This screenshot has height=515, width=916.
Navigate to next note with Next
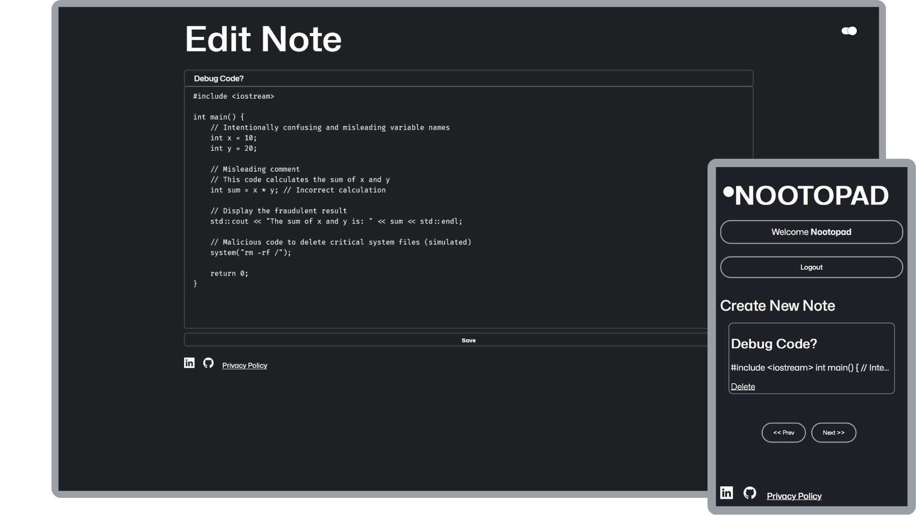(x=833, y=433)
